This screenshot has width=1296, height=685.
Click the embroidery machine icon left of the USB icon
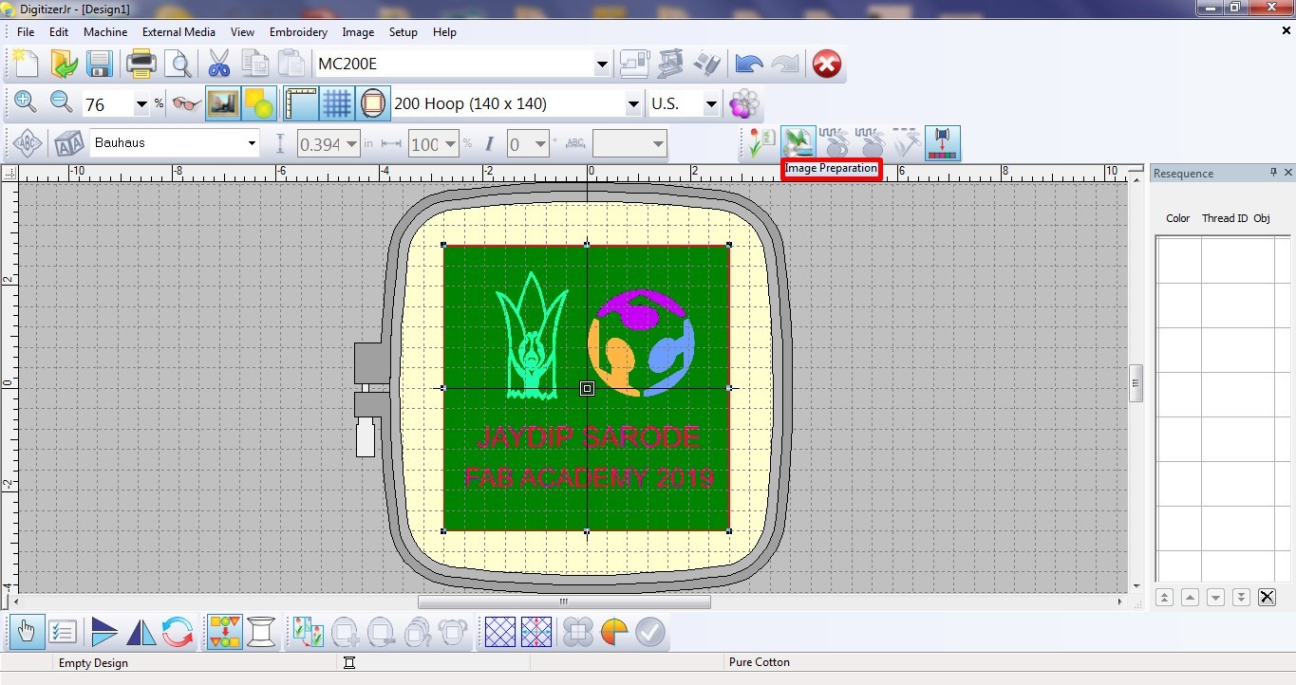[x=670, y=65]
